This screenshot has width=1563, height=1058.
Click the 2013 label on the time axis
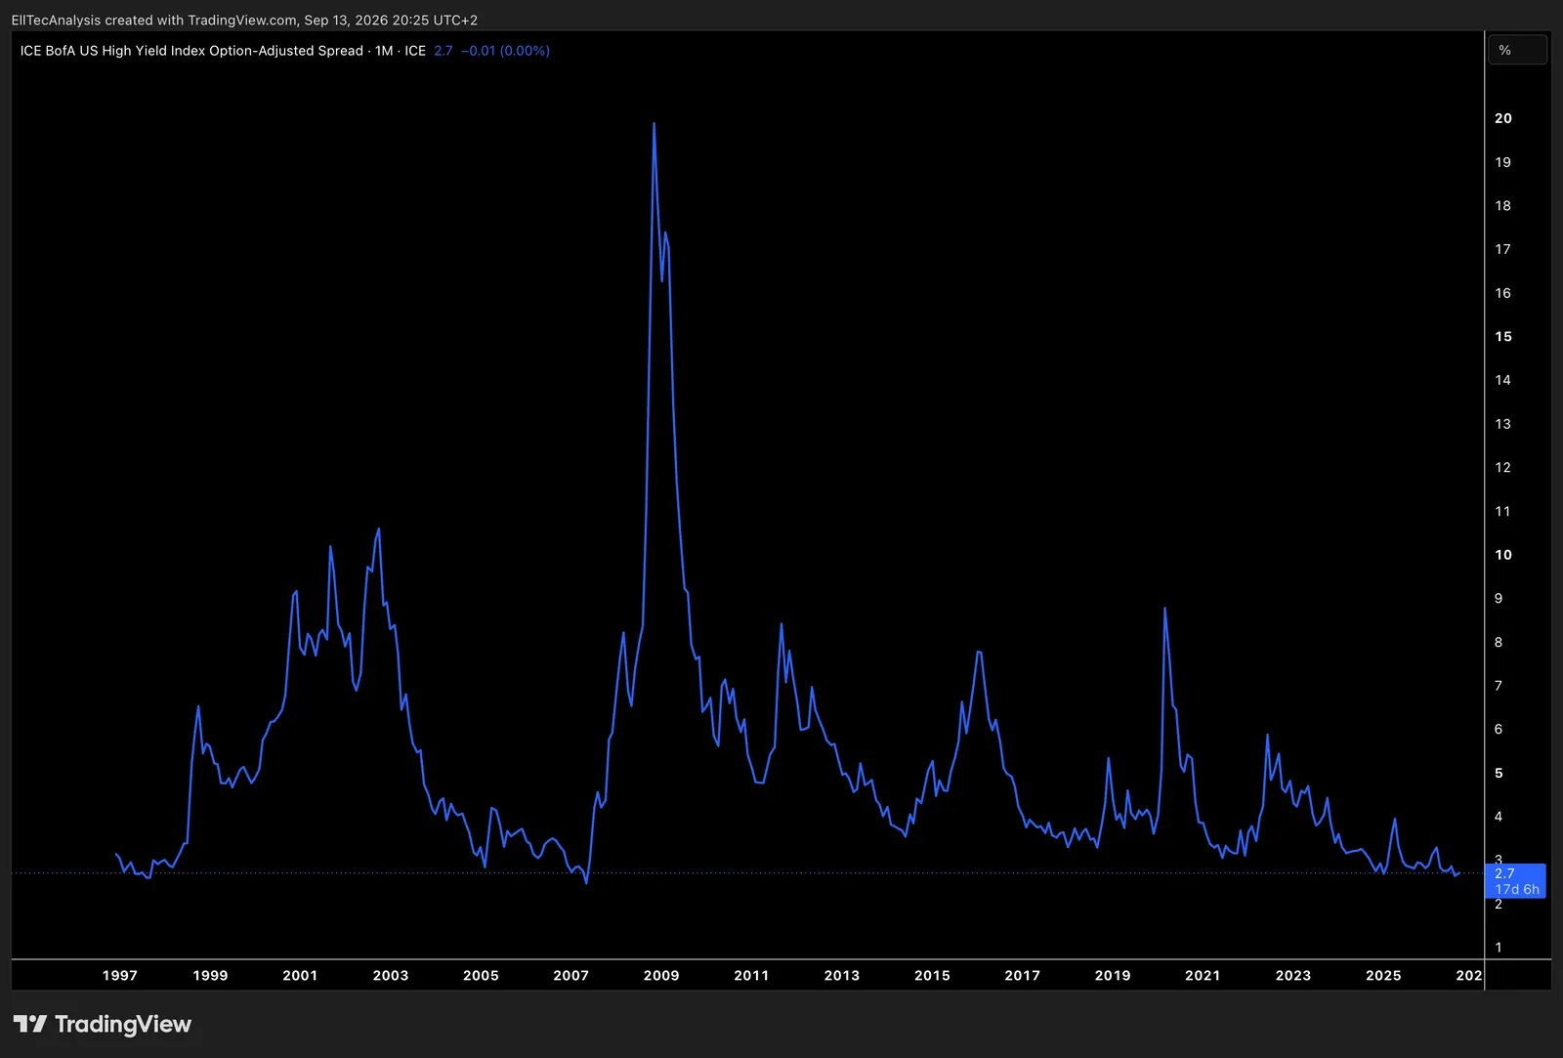842,975
